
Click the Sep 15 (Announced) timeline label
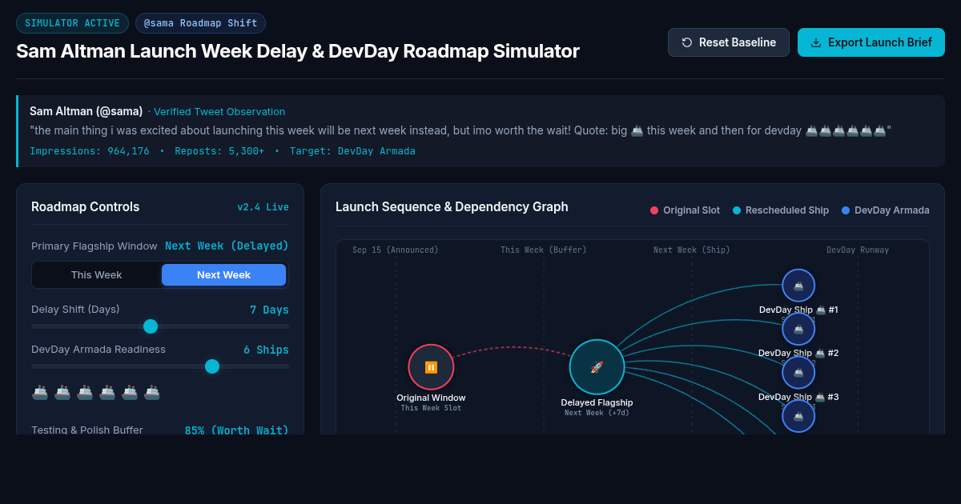[396, 250]
